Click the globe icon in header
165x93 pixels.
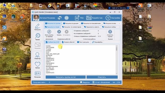[x=67, y=18]
